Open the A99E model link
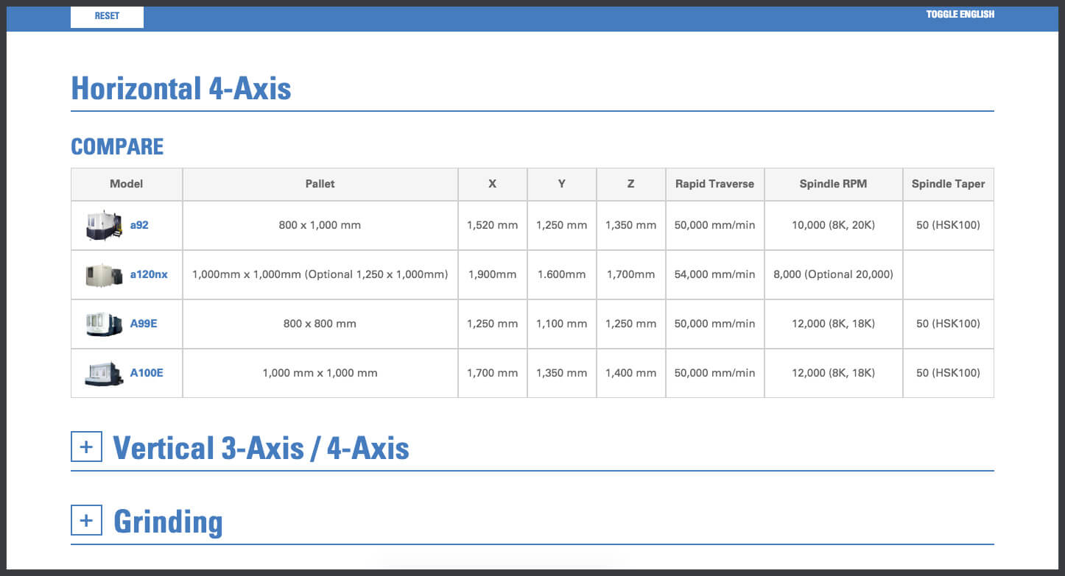Screen dimensions: 1065x576 pos(144,324)
